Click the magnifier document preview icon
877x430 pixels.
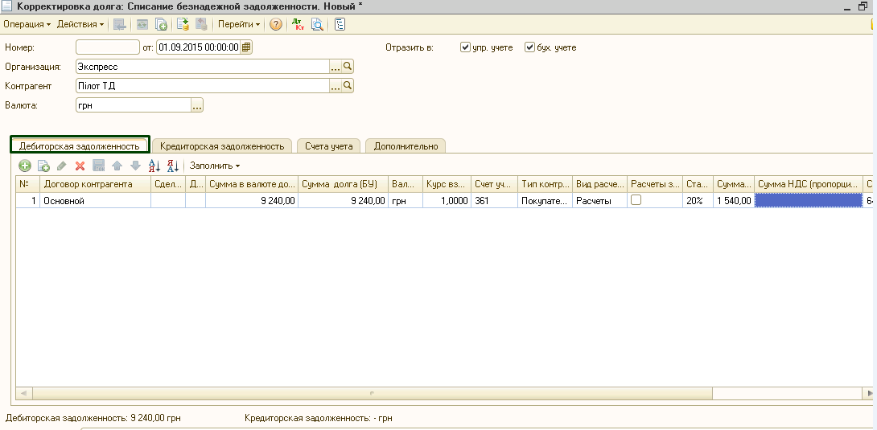pyautogui.click(x=317, y=25)
